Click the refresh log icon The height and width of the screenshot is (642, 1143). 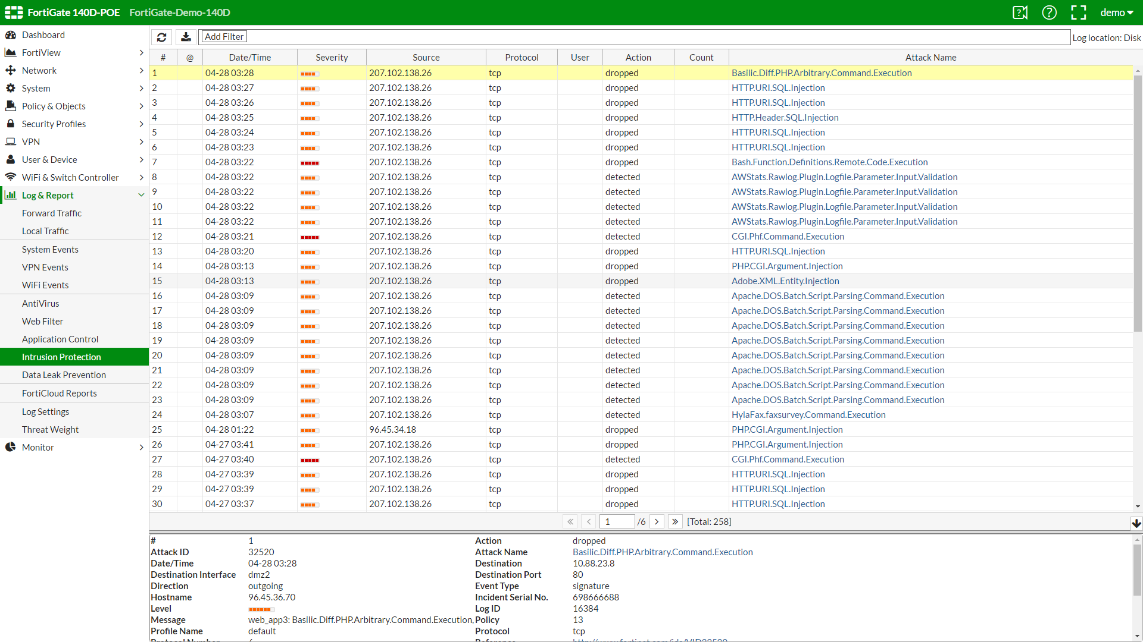pyautogui.click(x=161, y=37)
